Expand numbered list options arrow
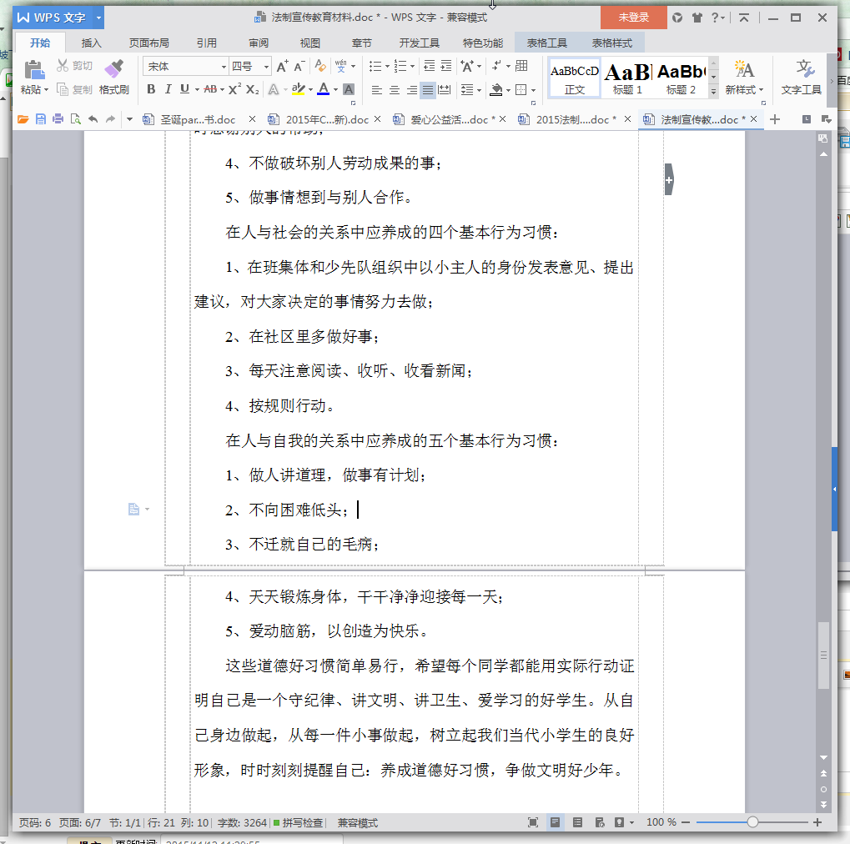The height and width of the screenshot is (844, 850). (x=413, y=66)
